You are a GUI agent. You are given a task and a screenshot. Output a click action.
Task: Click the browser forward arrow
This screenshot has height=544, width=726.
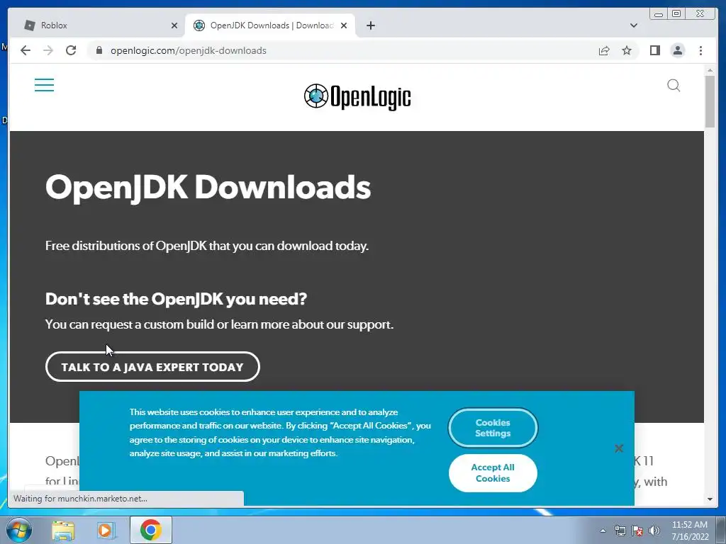(x=48, y=50)
